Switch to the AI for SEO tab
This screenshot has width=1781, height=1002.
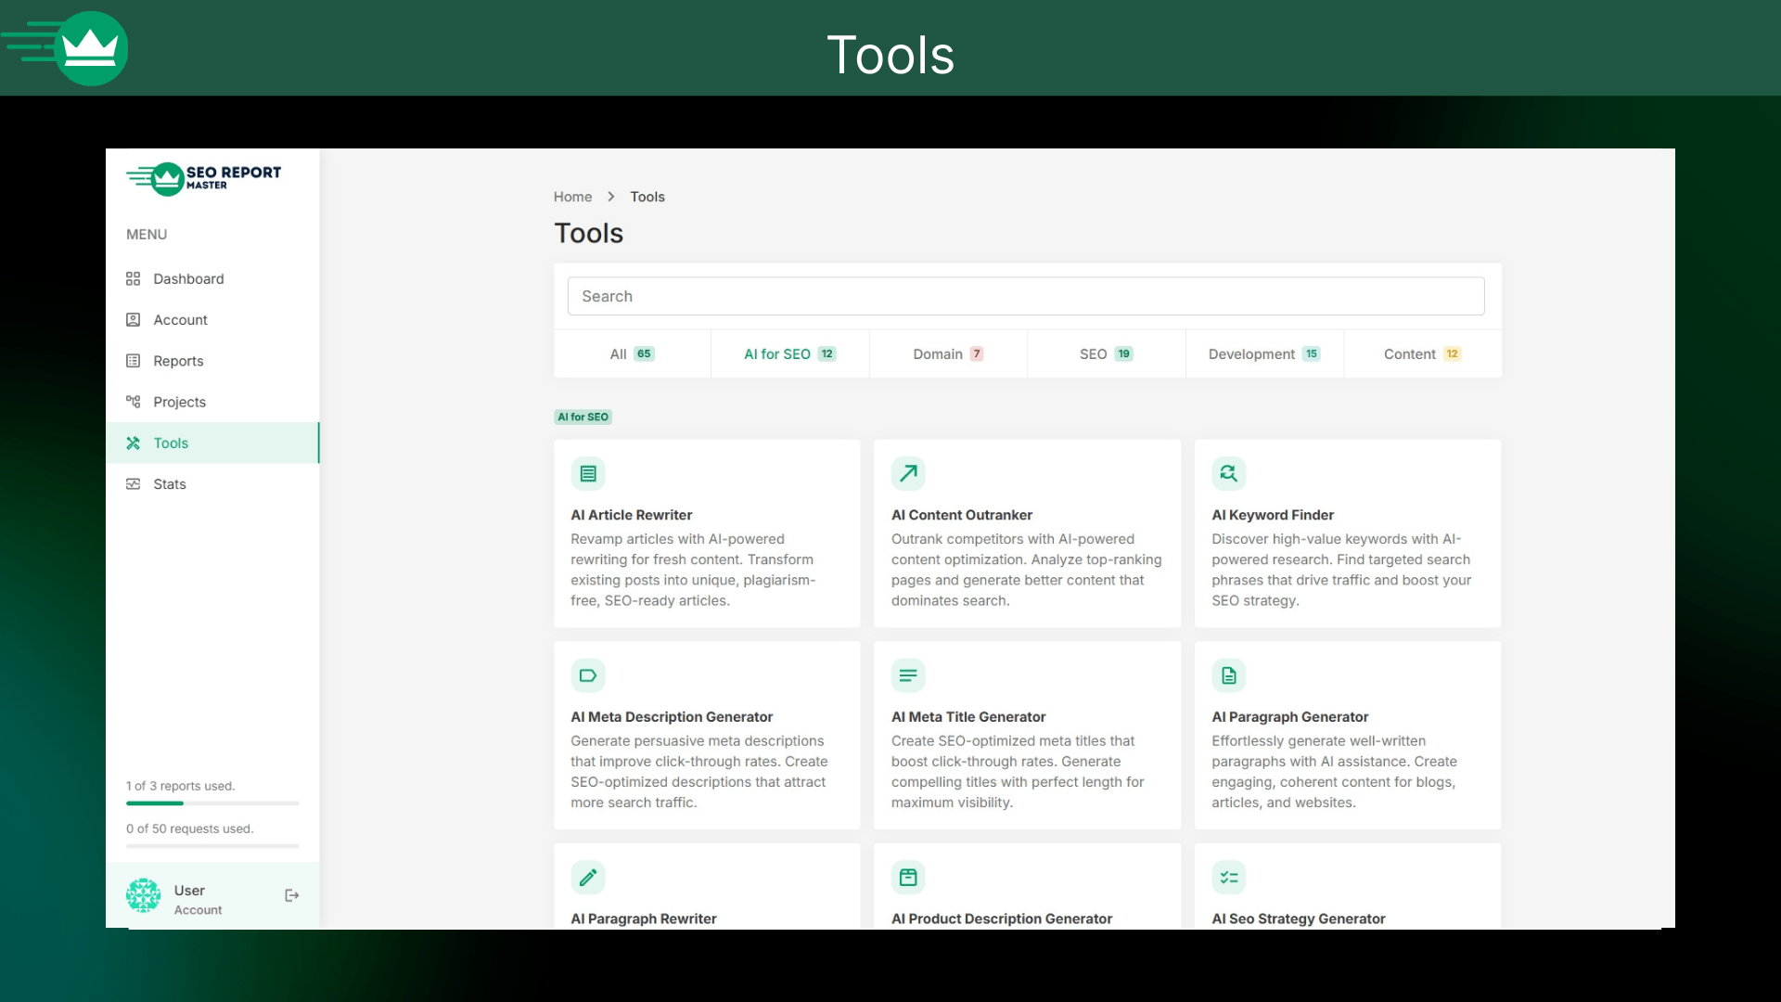click(788, 353)
